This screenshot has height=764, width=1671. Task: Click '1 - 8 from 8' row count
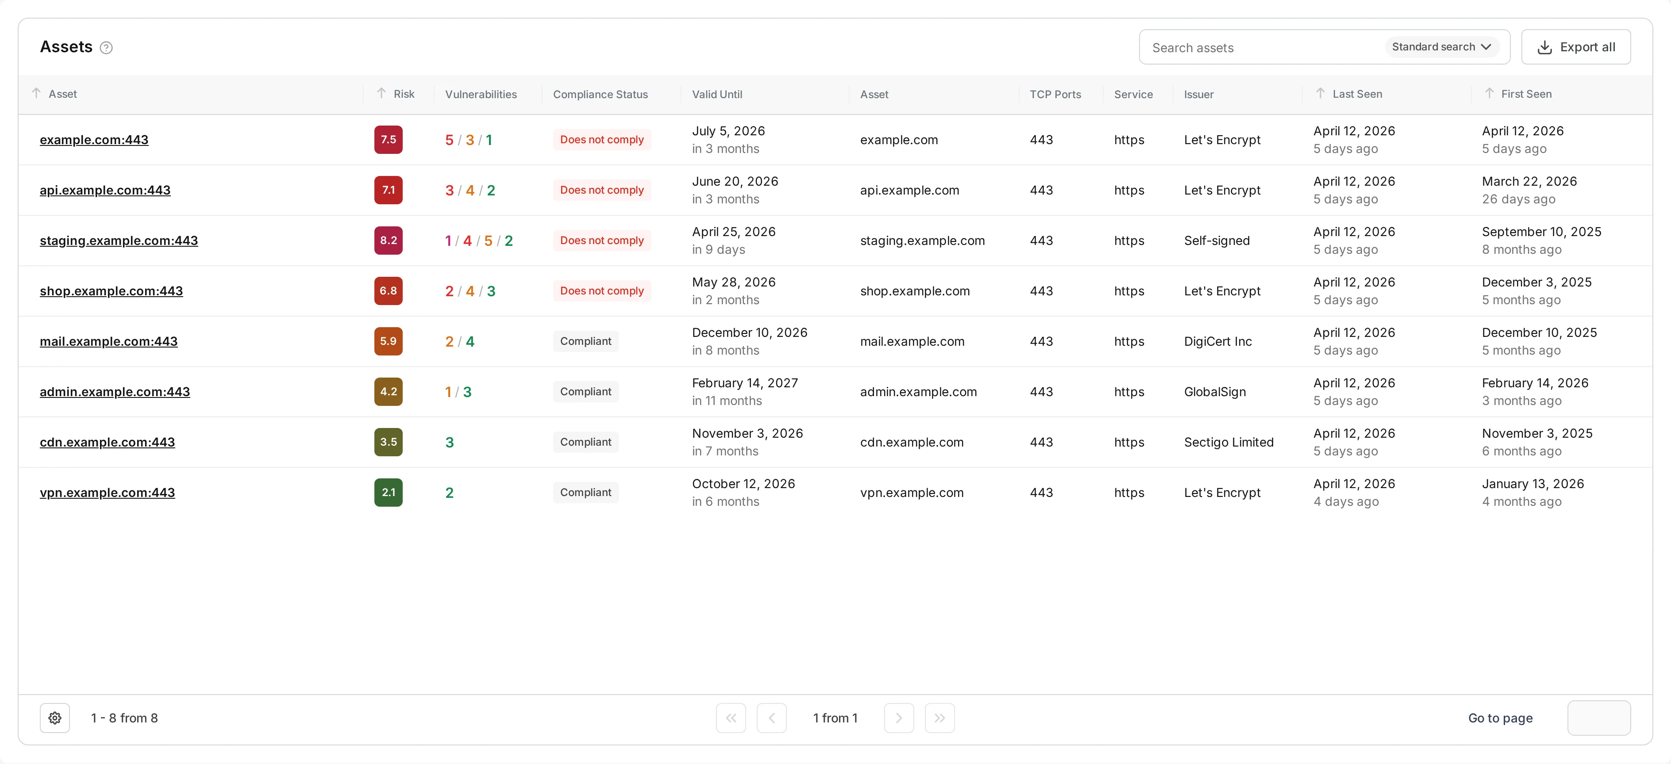click(x=124, y=718)
